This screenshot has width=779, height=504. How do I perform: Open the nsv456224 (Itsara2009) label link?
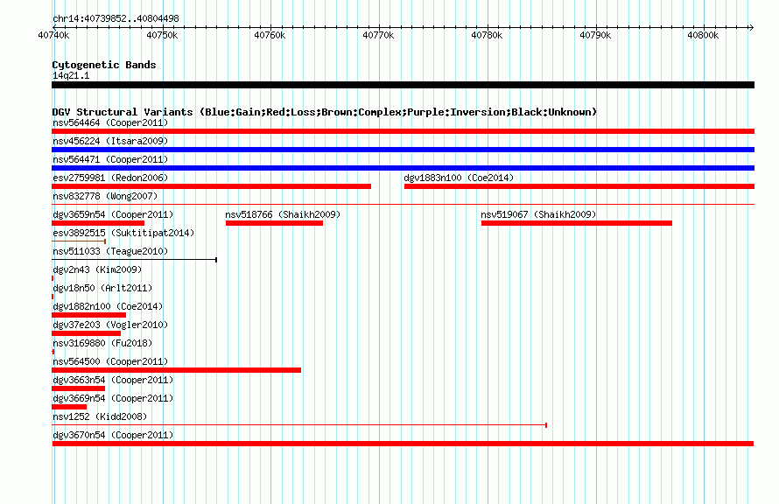(110, 141)
